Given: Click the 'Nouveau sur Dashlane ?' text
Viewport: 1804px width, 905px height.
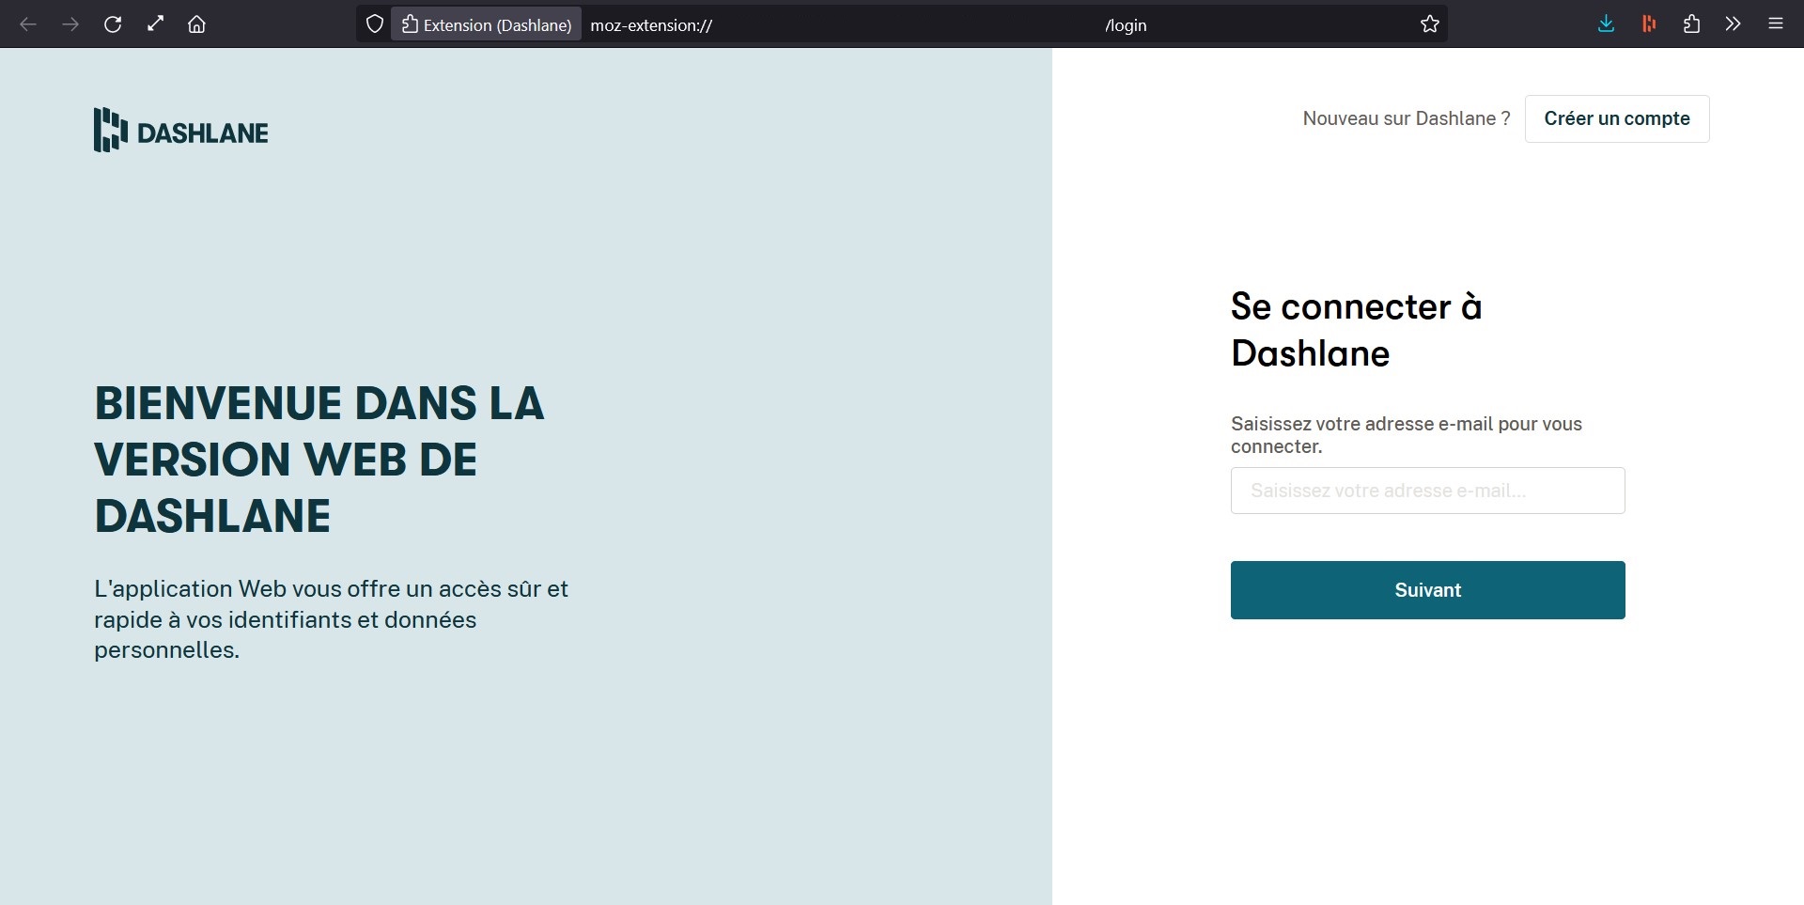Looking at the screenshot, I should pos(1406,118).
